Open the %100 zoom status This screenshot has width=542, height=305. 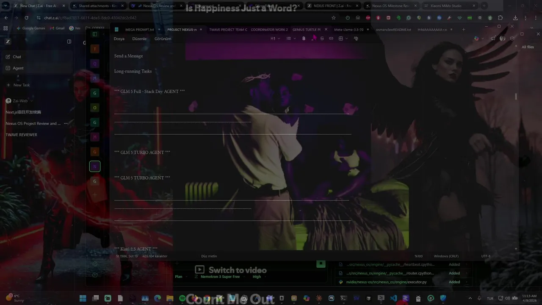point(418,256)
